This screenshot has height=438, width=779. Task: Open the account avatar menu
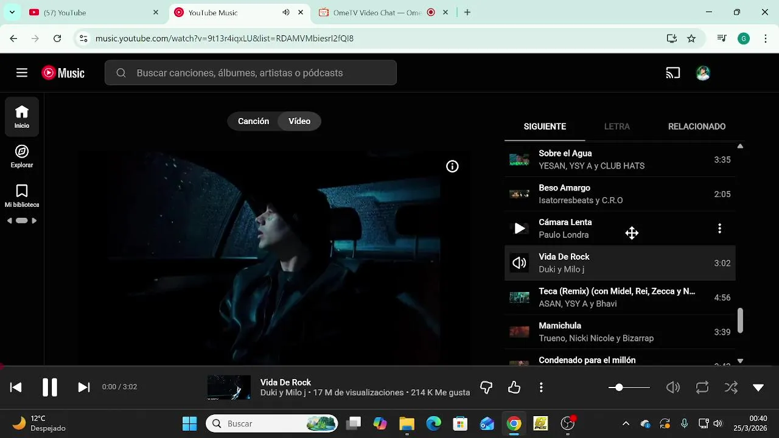(703, 73)
